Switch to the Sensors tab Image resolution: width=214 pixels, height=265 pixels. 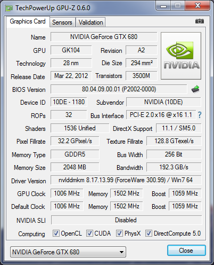point(62,22)
